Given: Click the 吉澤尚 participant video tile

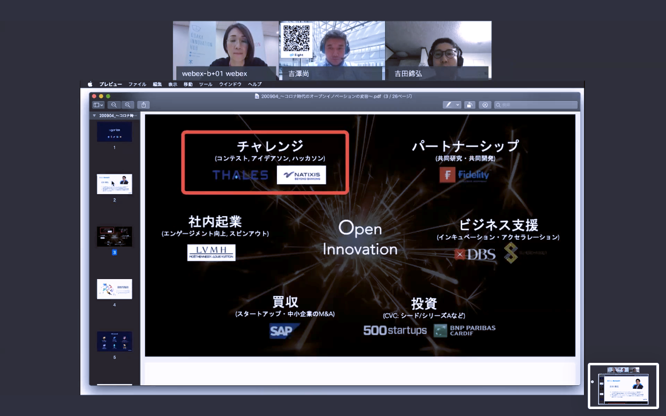Looking at the screenshot, I should coord(332,50).
